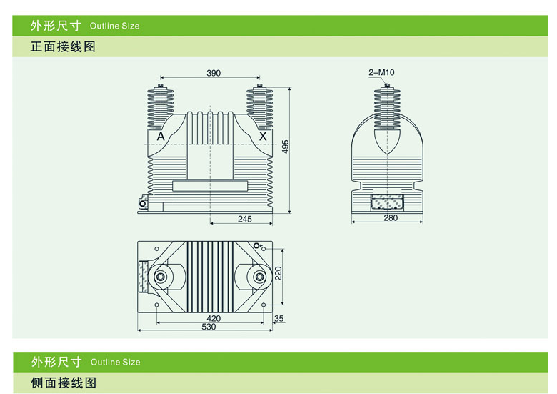The height and width of the screenshot is (394, 557).
Task: Click the right circular terminal in top view
Action: (x=256, y=276)
